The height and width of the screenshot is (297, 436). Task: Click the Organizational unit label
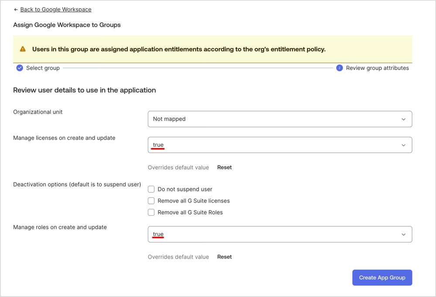(38, 112)
